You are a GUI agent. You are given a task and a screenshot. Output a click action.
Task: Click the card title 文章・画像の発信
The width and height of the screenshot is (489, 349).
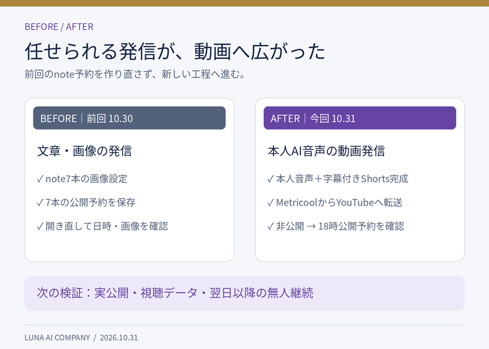(x=85, y=151)
